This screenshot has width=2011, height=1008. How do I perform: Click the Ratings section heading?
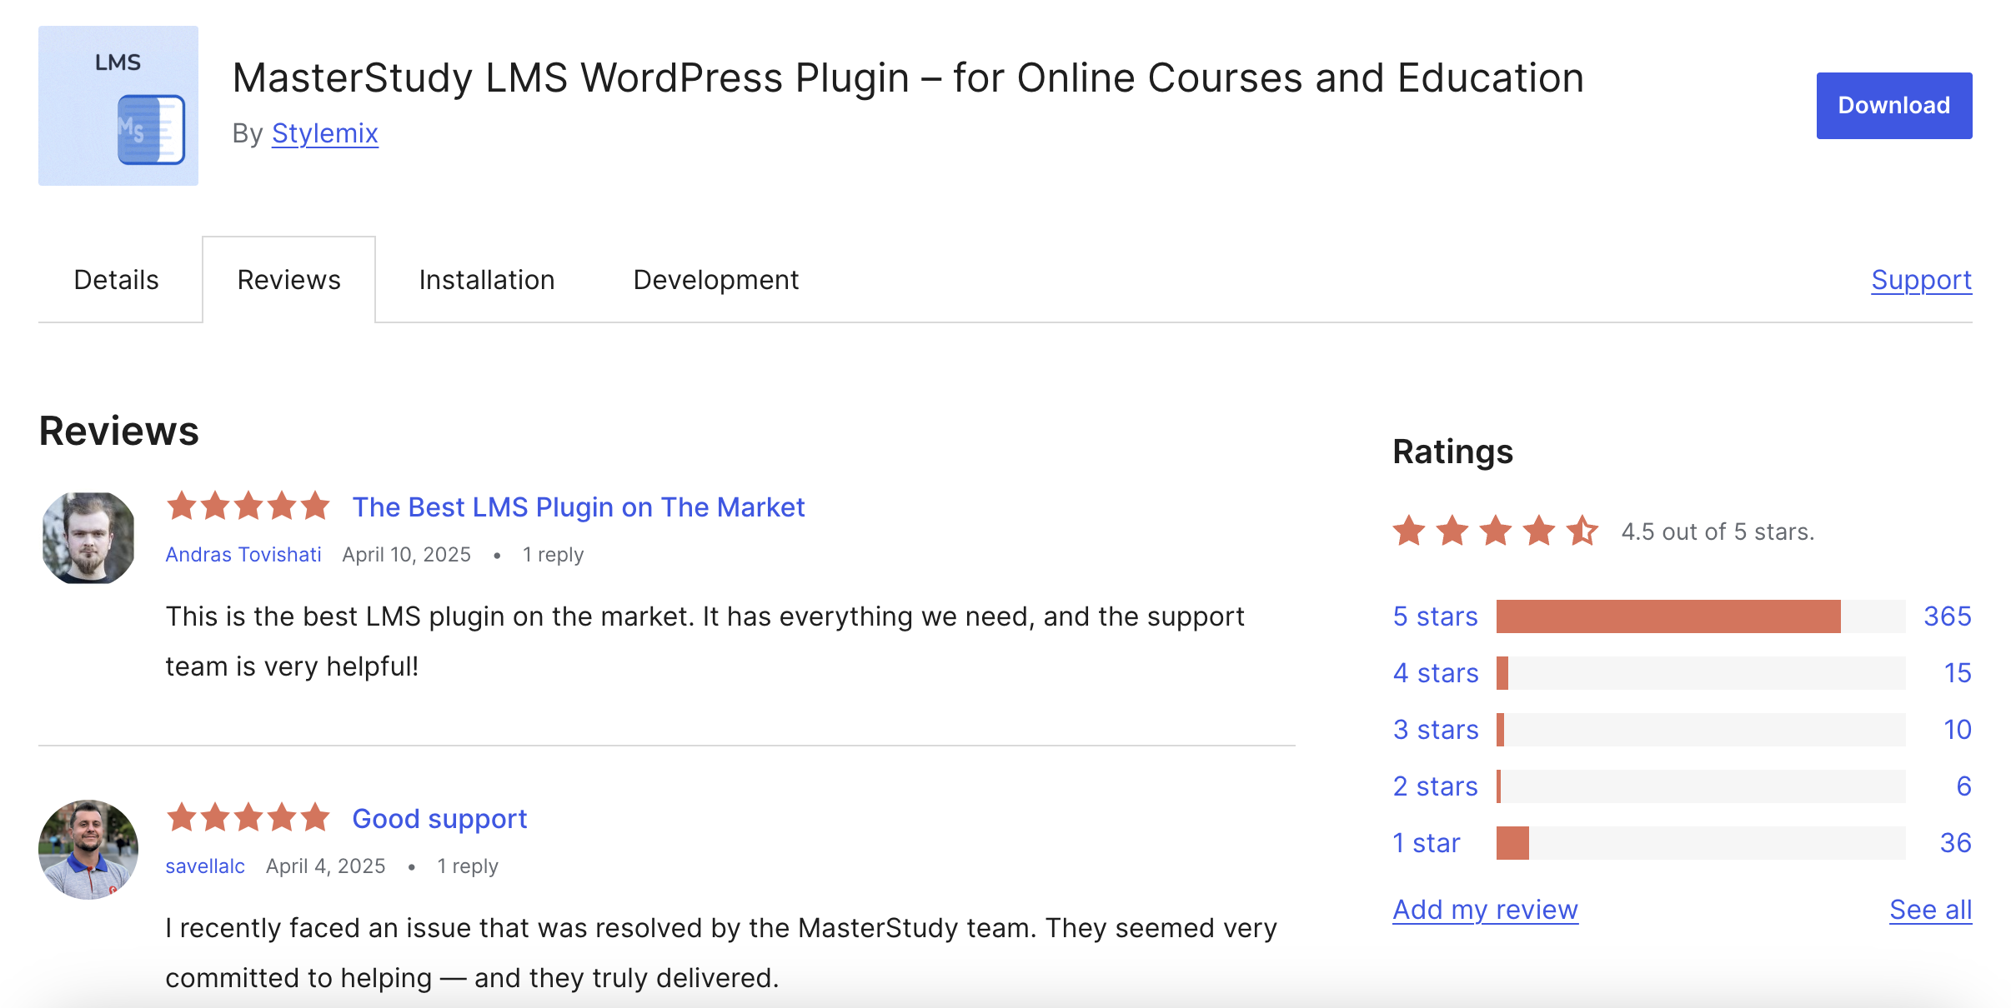[x=1452, y=452]
